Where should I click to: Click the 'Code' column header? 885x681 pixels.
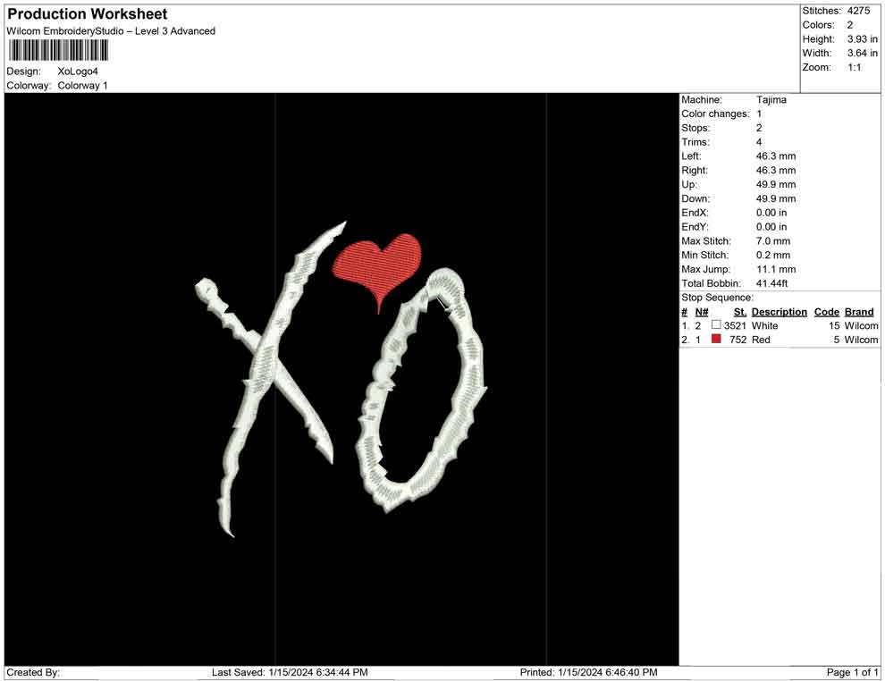(826, 311)
